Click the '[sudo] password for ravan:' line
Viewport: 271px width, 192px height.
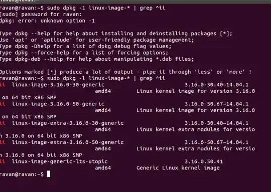point(41,15)
